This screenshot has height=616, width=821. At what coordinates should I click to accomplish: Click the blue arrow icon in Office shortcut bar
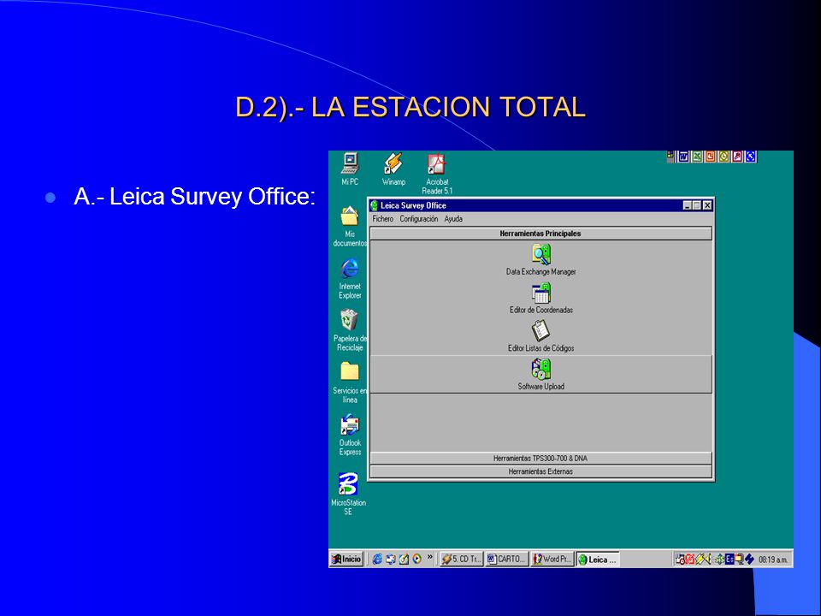751,156
